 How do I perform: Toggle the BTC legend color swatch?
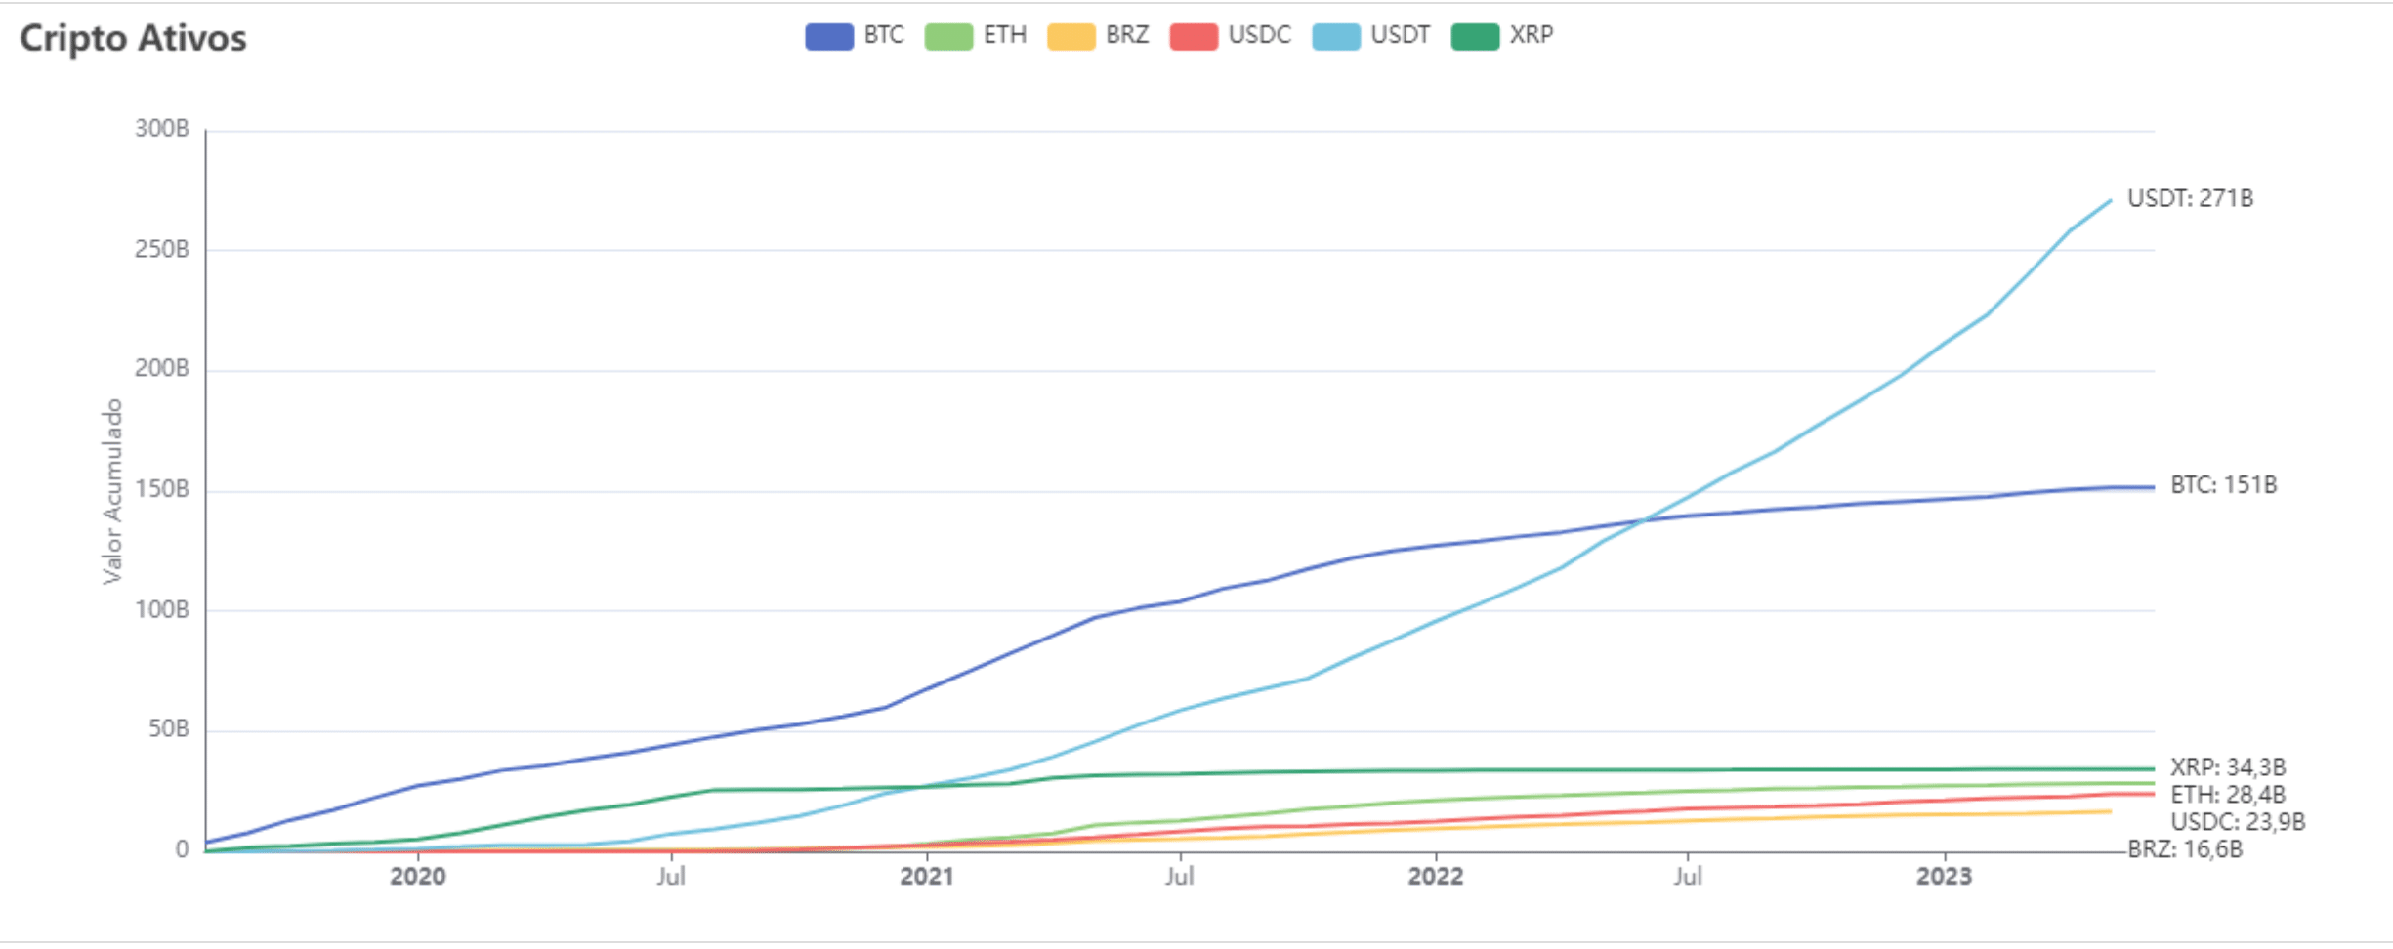(x=829, y=37)
